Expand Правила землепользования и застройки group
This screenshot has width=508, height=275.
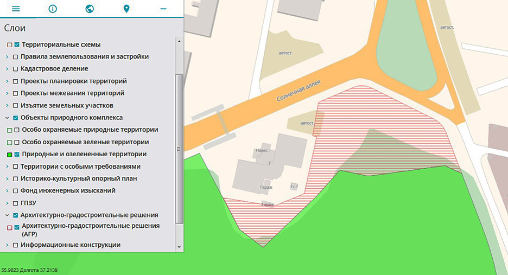(x=8, y=57)
